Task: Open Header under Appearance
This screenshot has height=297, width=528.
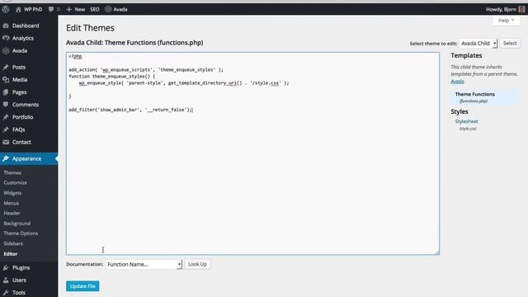Action: (12, 213)
